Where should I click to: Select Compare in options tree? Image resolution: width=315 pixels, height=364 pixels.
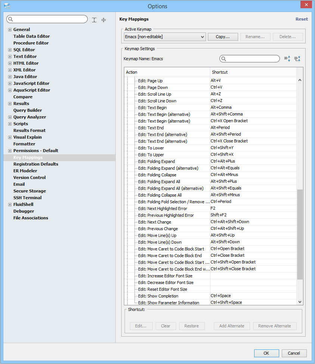[x=23, y=97]
